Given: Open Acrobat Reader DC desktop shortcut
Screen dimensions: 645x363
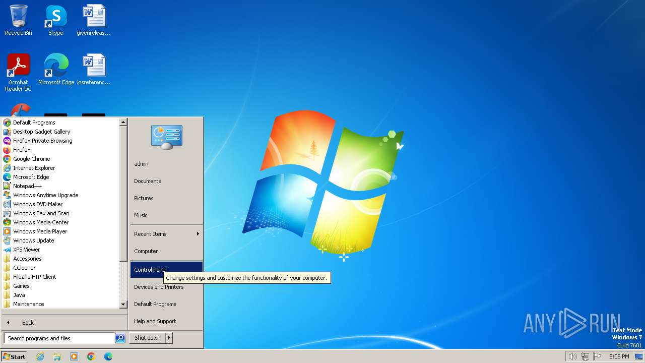Looking at the screenshot, I should tap(18, 73).
